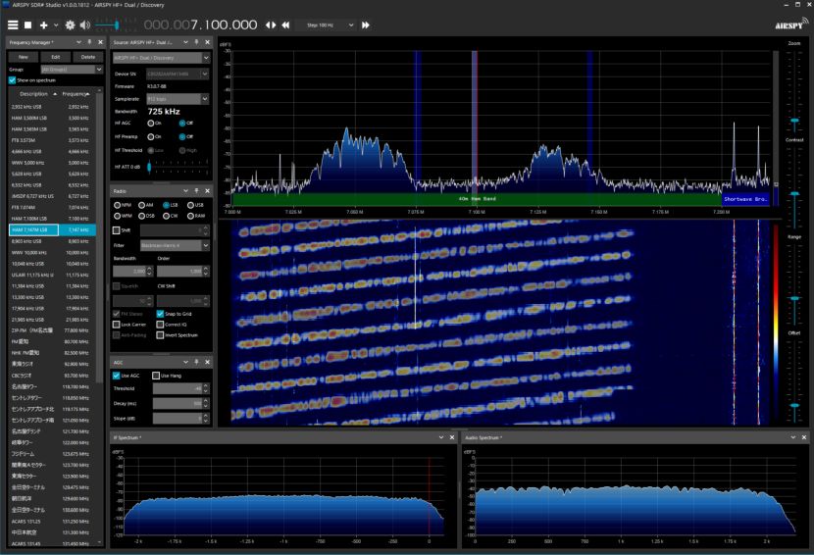Click Delete in Frequency Manager
The height and width of the screenshot is (555, 814).
[87, 57]
